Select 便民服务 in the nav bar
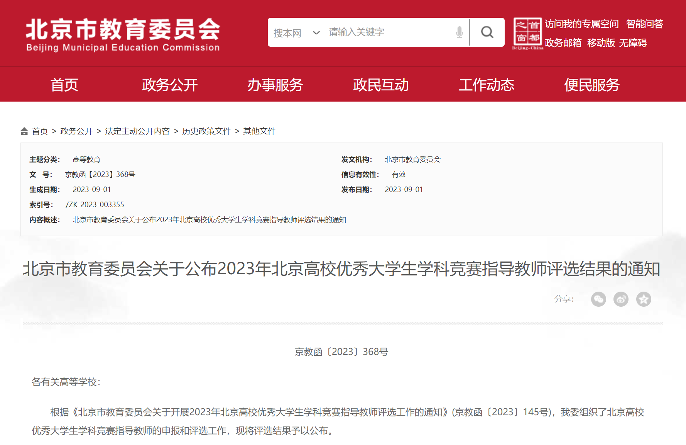Image resolution: width=686 pixels, height=445 pixels. click(592, 85)
